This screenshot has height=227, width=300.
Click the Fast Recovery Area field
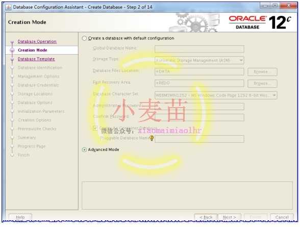click(x=199, y=83)
